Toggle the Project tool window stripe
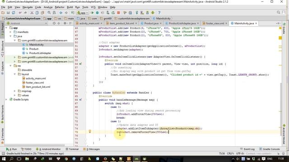The height and width of the screenshot is (162, 289). coord(2,29)
